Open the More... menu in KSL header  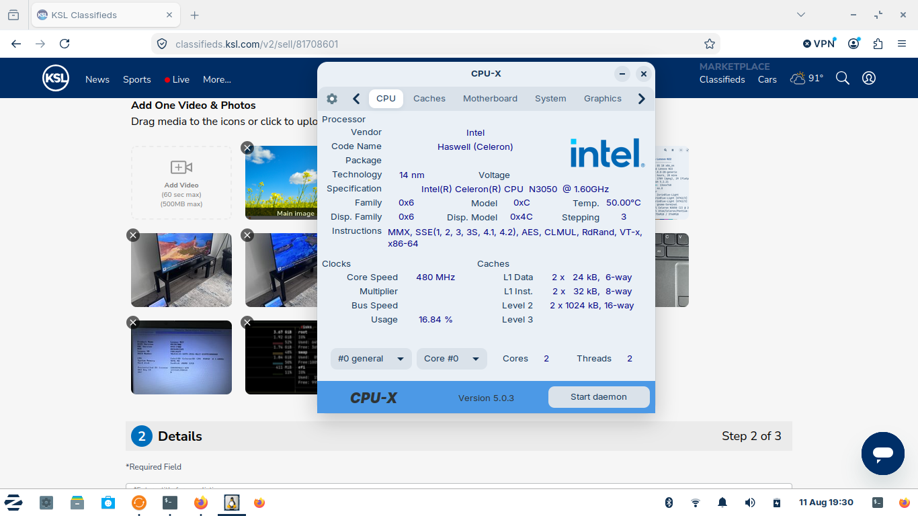(217, 79)
